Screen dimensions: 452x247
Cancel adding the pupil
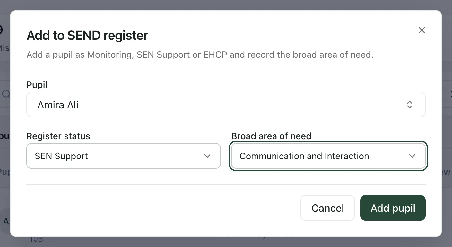[x=328, y=208]
